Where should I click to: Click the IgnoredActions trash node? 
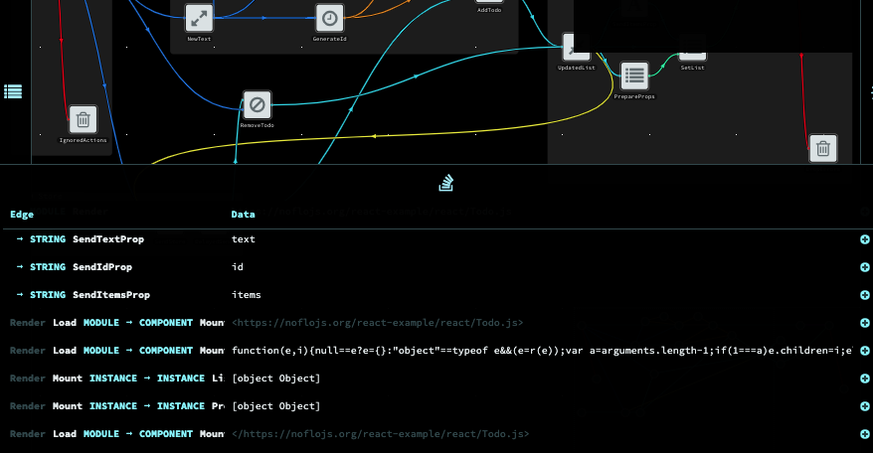(x=83, y=119)
